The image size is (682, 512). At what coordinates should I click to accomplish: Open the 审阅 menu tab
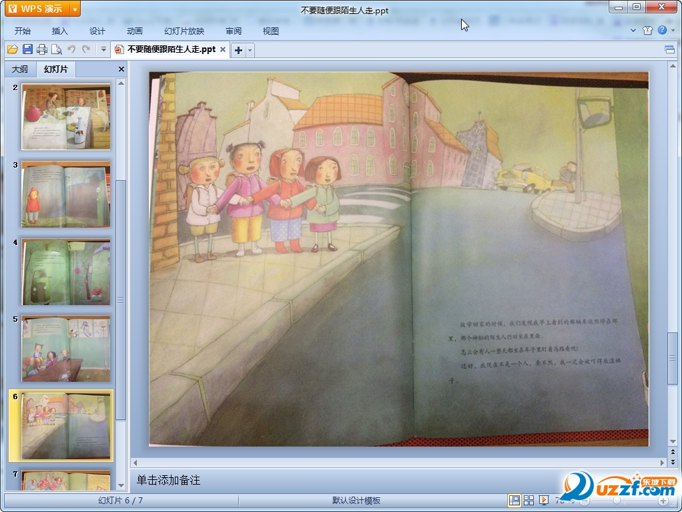pos(234,31)
